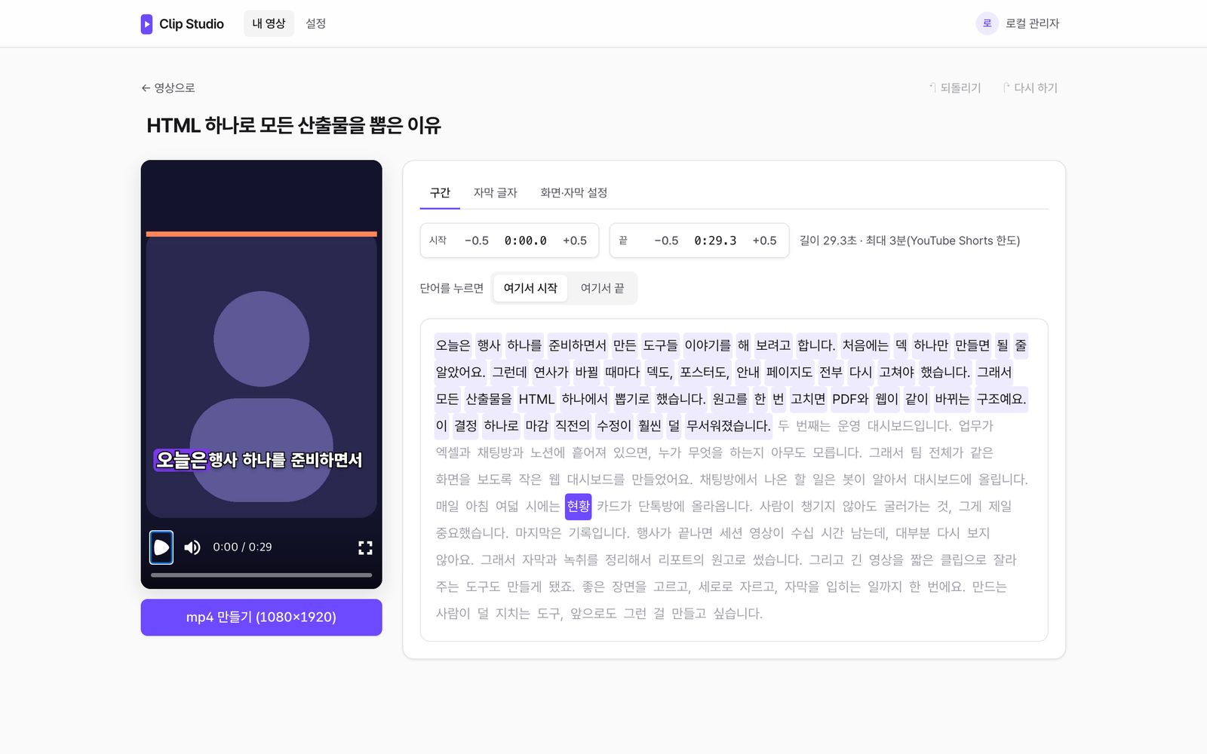The height and width of the screenshot is (754, 1207).
Task: Click the transcript word HTML
Action: [536, 400]
